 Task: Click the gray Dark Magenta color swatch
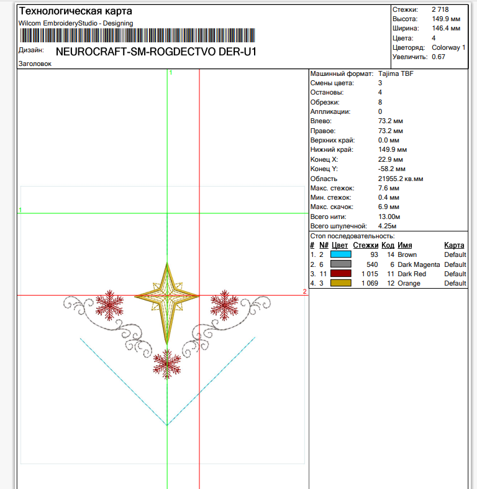340,264
